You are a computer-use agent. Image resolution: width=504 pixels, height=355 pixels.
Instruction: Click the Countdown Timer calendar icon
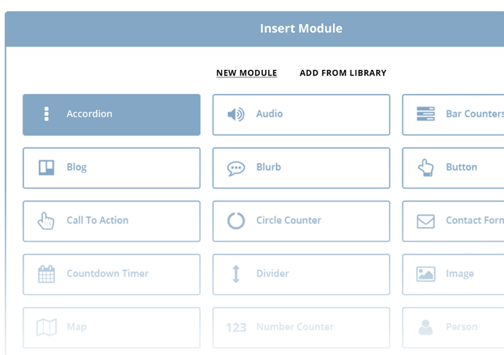(x=46, y=274)
